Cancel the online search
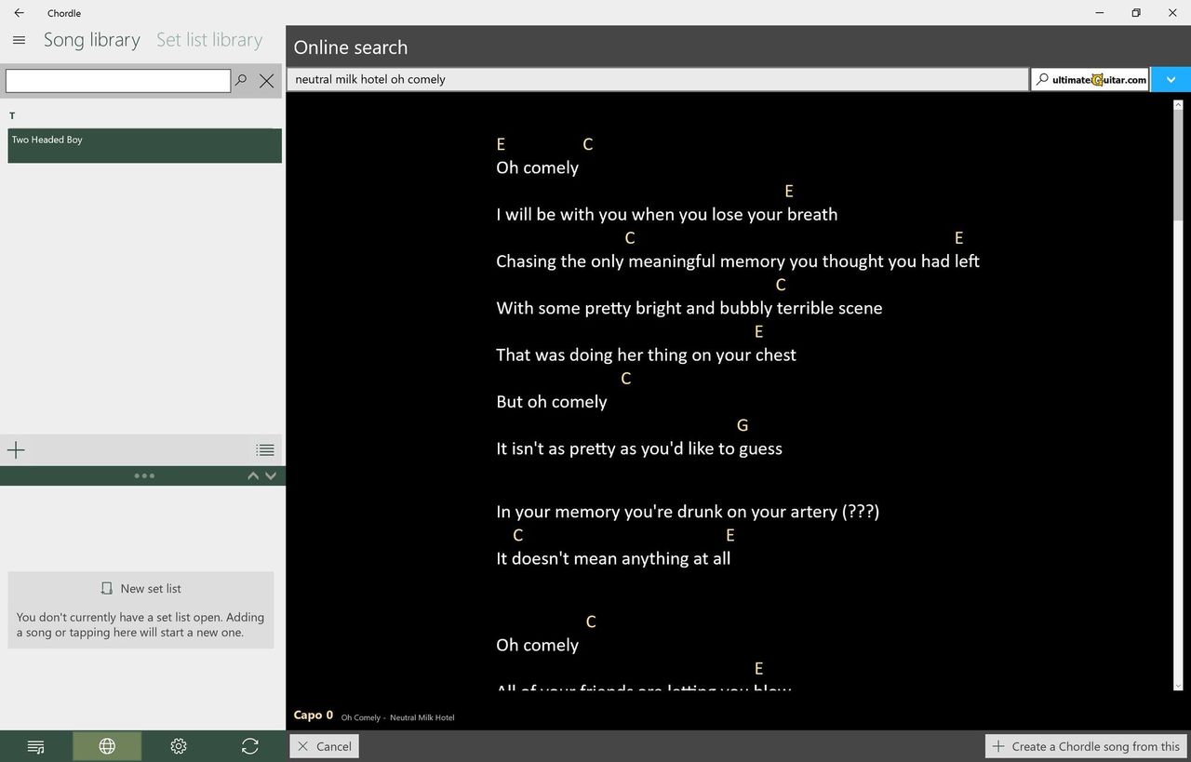This screenshot has height=762, width=1191. [324, 746]
